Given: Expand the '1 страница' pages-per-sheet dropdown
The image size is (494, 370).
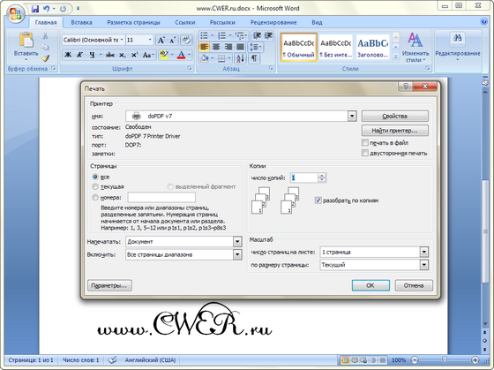Looking at the screenshot, I should coord(424,252).
